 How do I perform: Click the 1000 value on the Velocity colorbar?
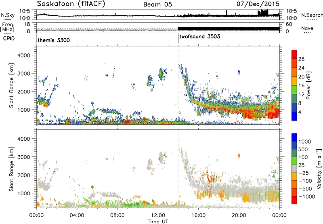pos(304,142)
